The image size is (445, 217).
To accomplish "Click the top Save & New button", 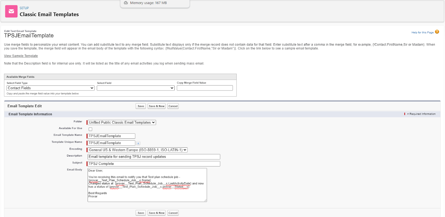I will click(x=157, y=106).
